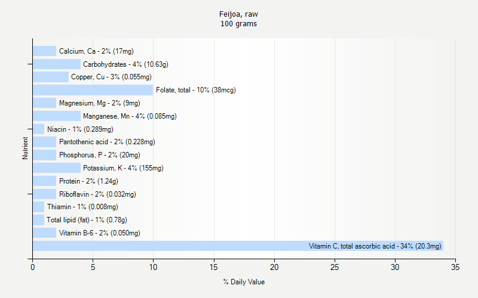Select the 'Folate, total - 10% (38mcg)' label

pyautogui.click(x=196, y=90)
